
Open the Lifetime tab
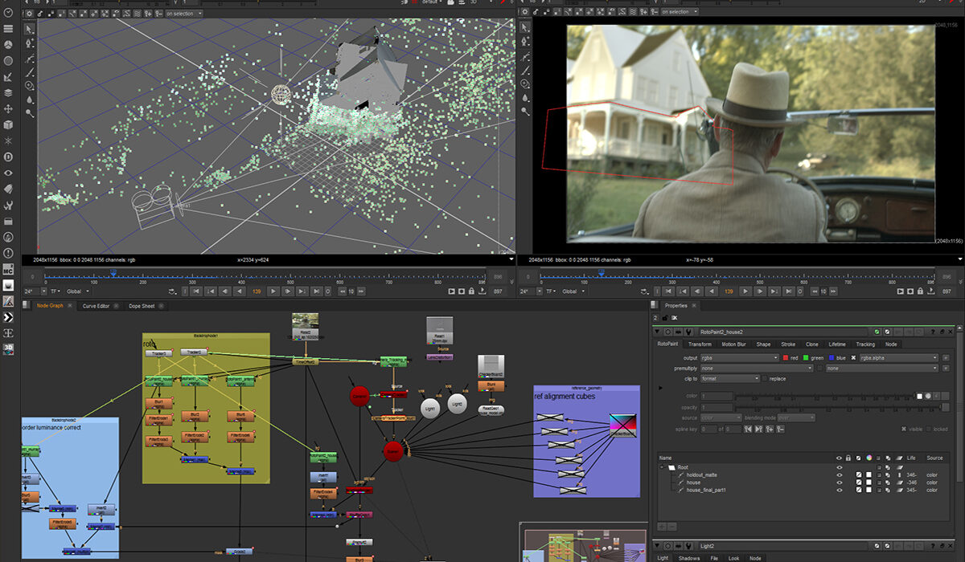[x=837, y=344]
